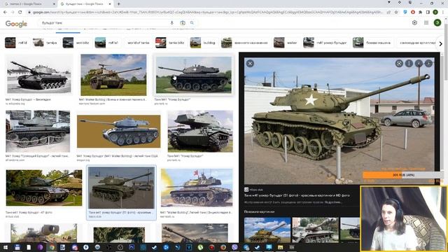Screen dimensions: 448x252
Task: Go to next image in preview
Action: (428, 64)
